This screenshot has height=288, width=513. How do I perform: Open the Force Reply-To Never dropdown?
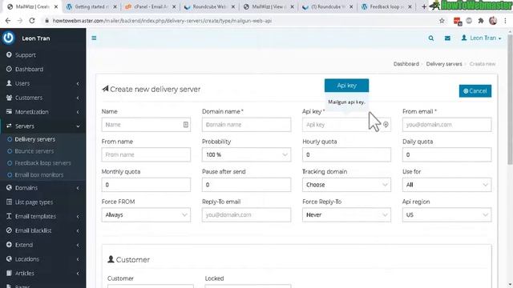coord(346,214)
